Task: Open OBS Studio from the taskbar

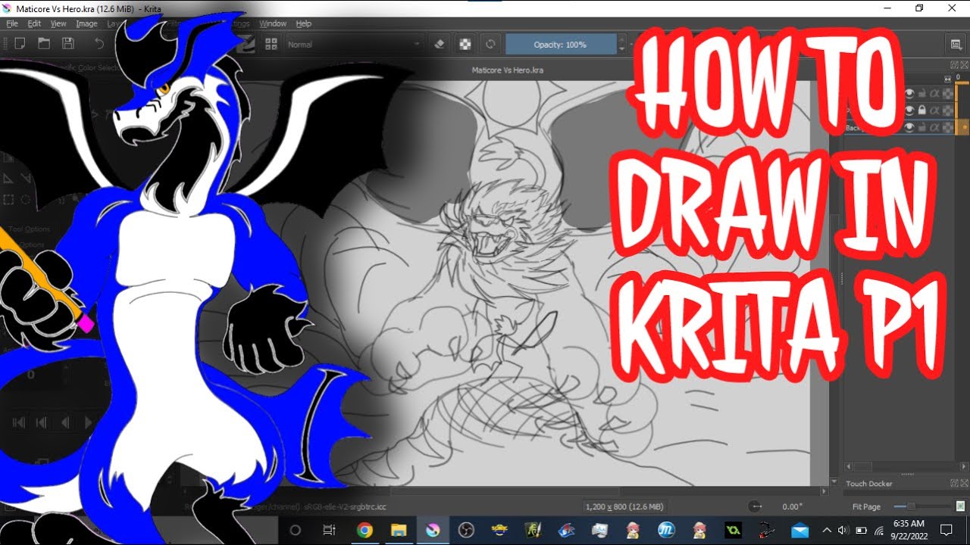Action: click(x=465, y=530)
